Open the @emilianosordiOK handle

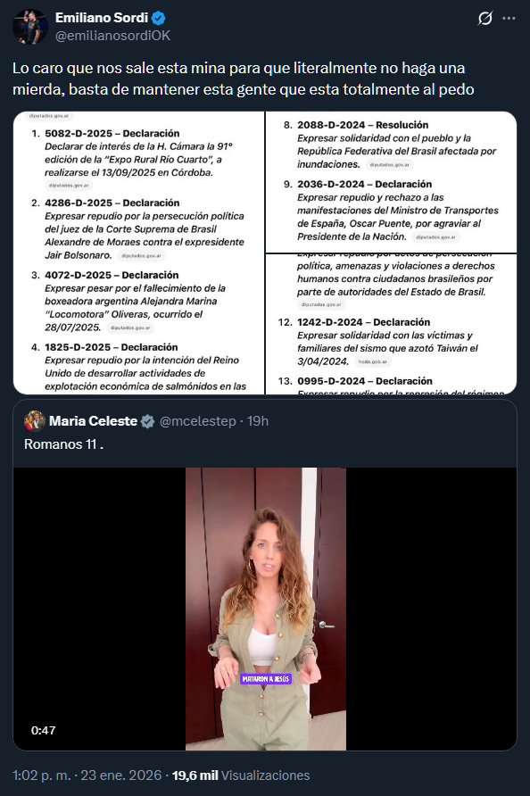[112, 36]
